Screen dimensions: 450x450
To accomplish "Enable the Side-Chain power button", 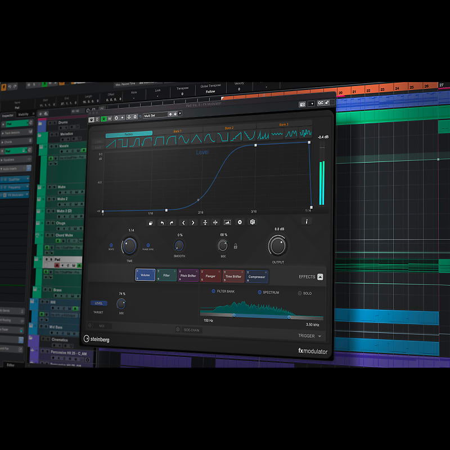I will [178, 330].
